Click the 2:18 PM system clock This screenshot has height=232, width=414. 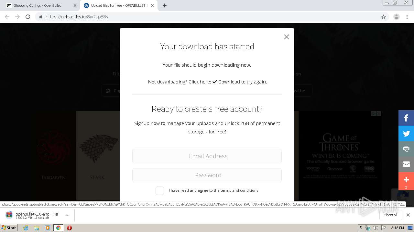[x=397, y=228]
